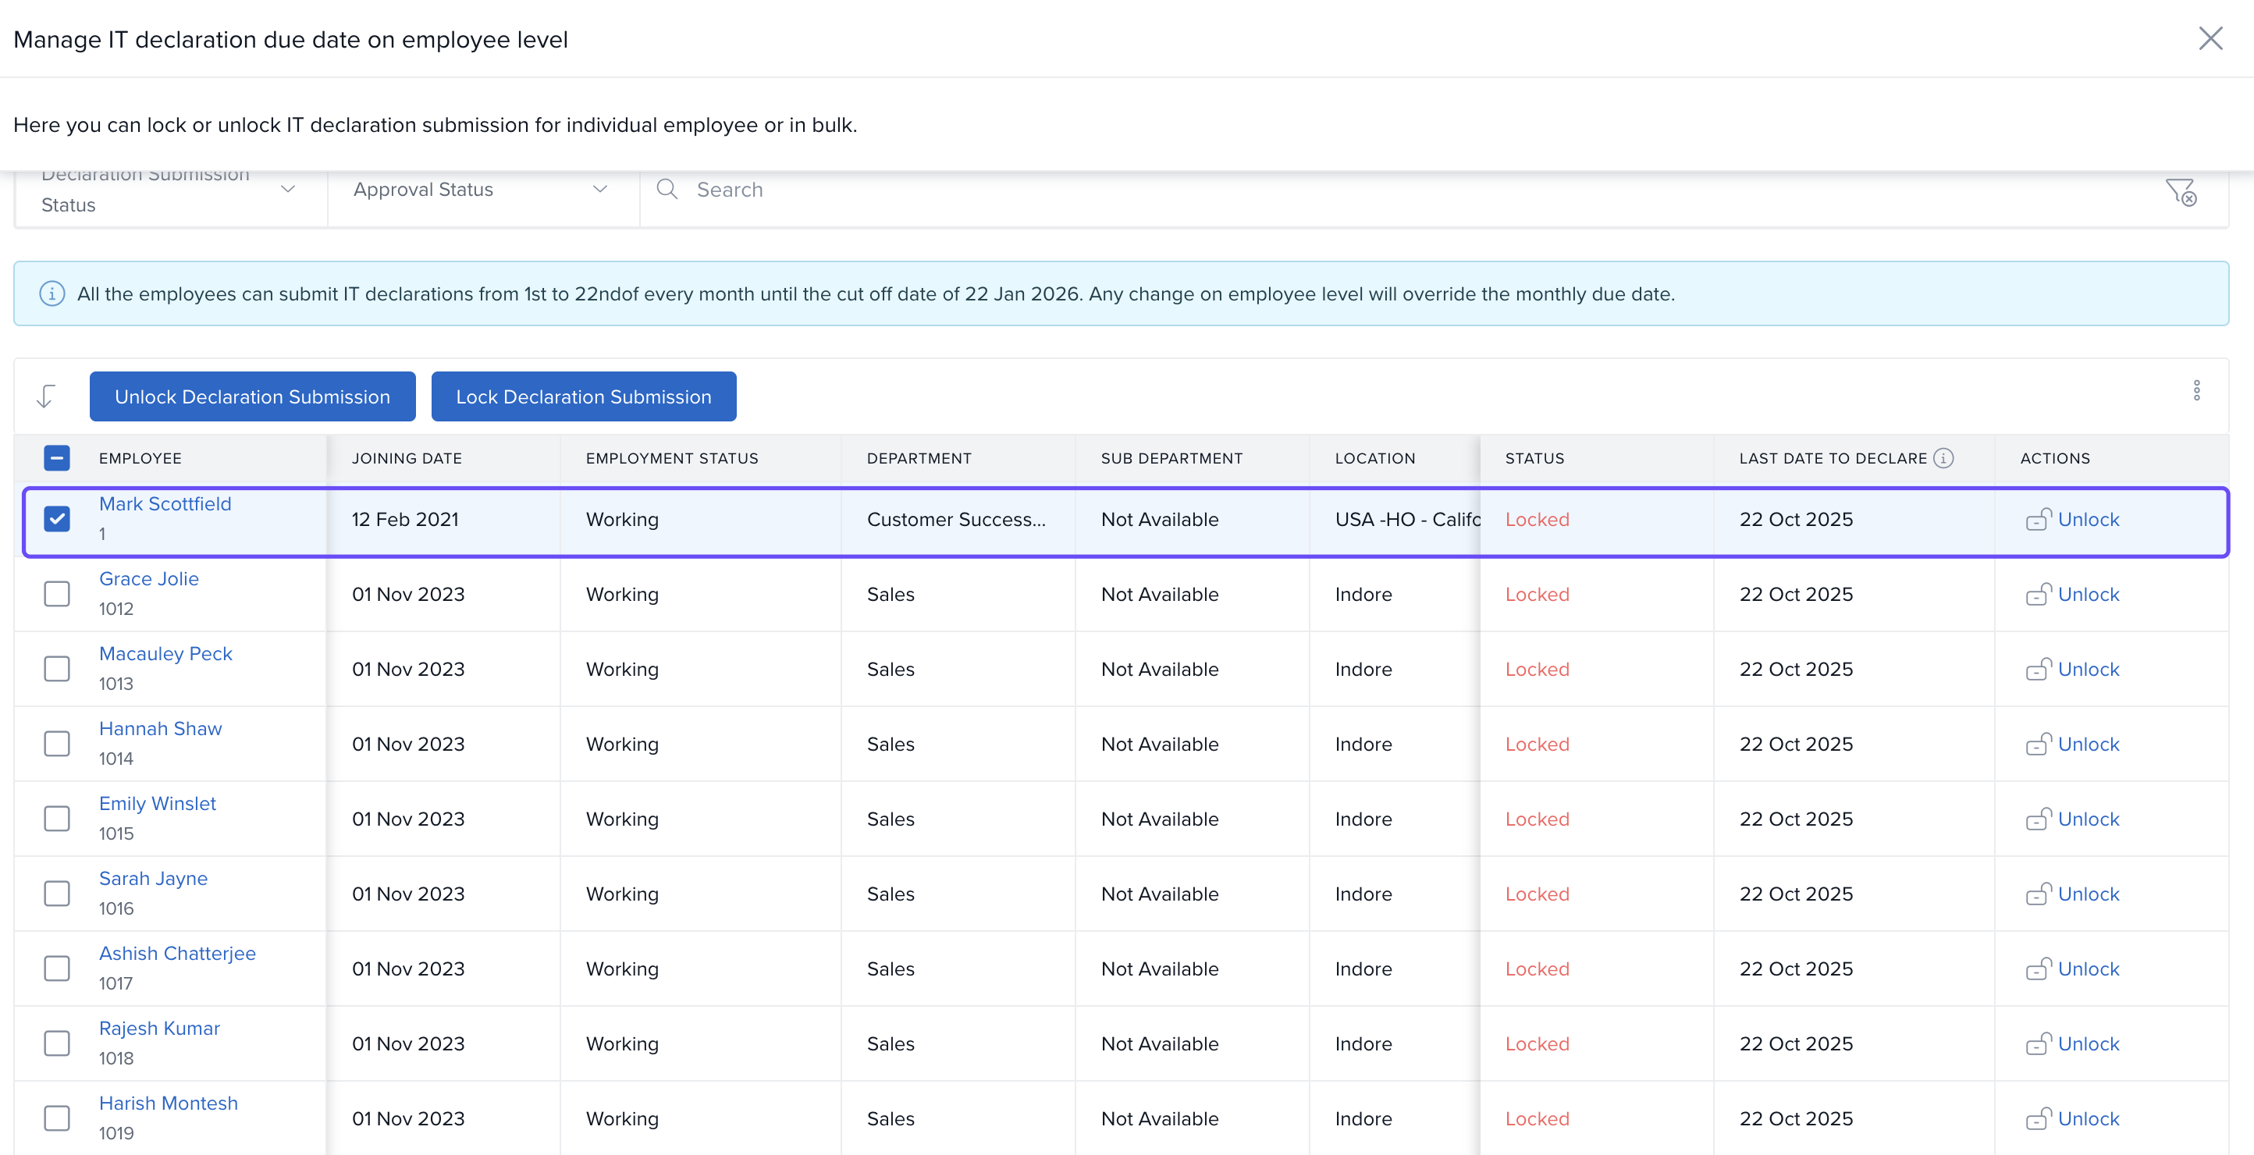Click the search magnifier icon
2254x1155 pixels.
[667, 189]
